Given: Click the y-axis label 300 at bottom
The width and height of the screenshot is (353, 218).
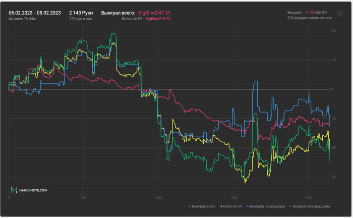Looking at the screenshot, I should 334,177.
